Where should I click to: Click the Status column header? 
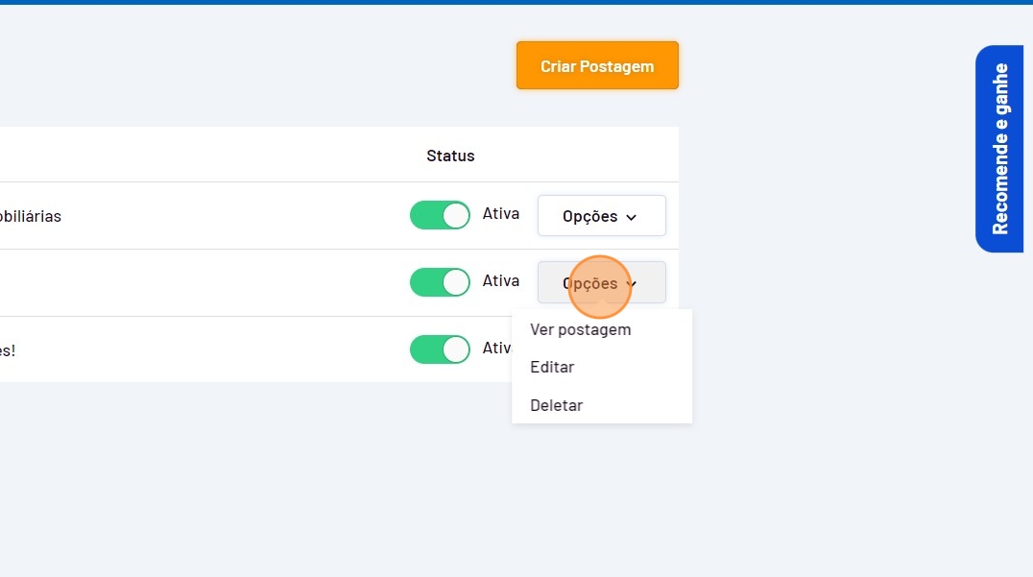(x=450, y=156)
